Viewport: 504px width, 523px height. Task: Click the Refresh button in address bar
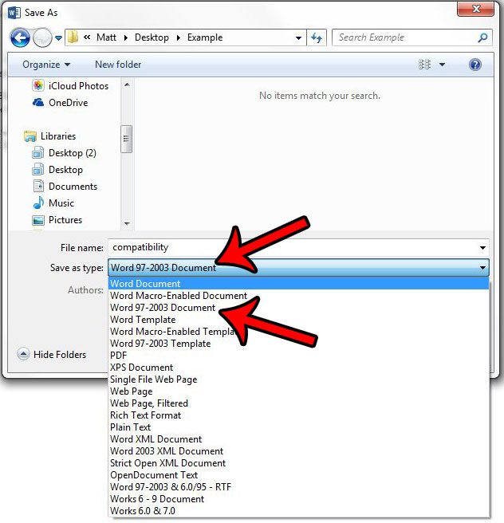tap(317, 37)
